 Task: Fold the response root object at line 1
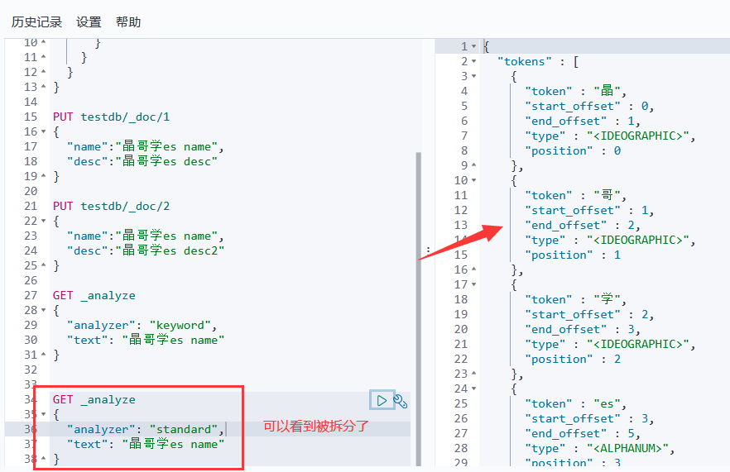pyautogui.click(x=473, y=47)
